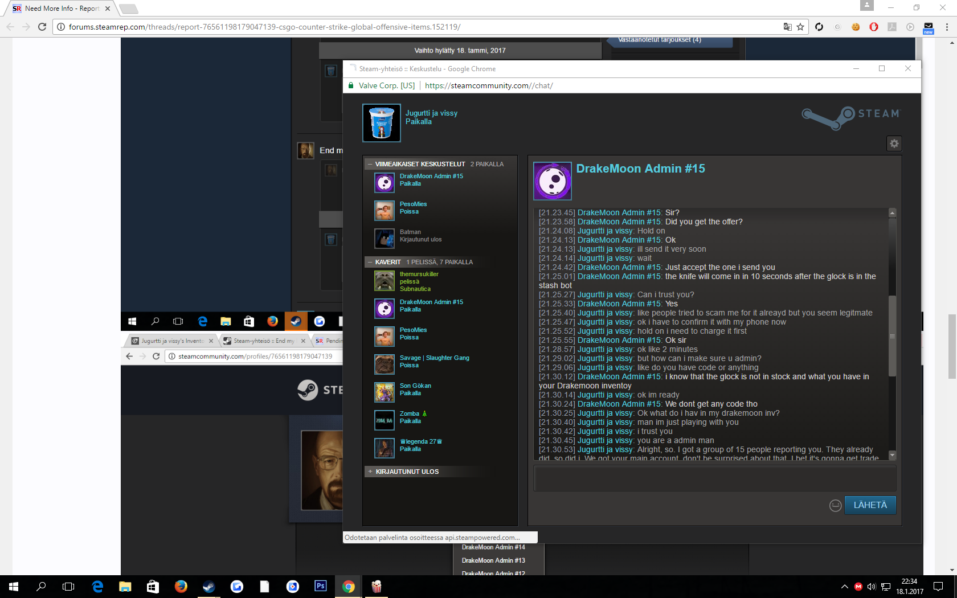Open File Explorer from taskbar
The height and width of the screenshot is (598, 957).
tap(125, 587)
